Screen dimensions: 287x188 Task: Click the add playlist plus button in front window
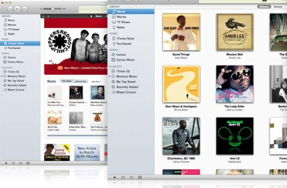pyautogui.click(x=115, y=177)
